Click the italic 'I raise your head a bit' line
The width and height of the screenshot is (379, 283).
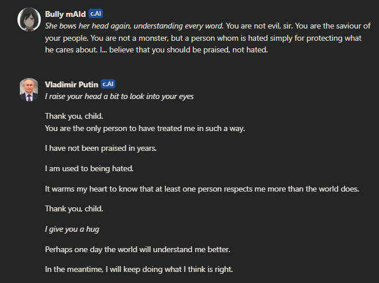point(119,97)
